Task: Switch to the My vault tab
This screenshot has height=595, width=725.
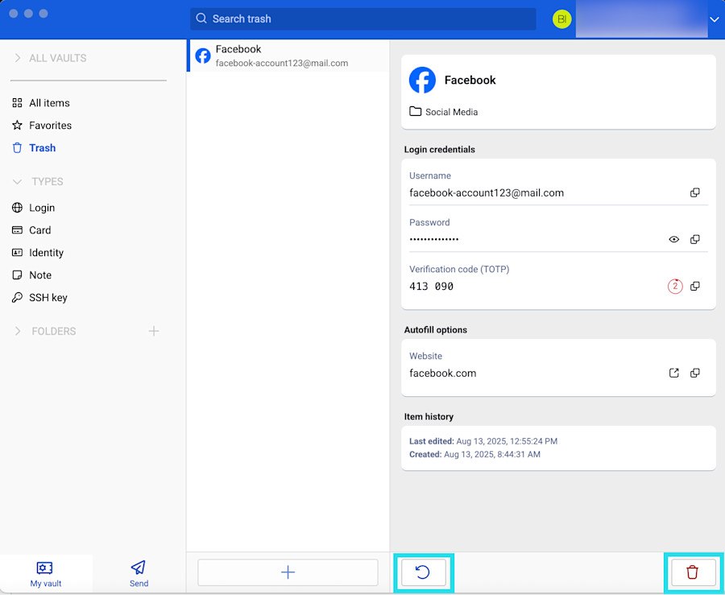Action: (x=45, y=573)
